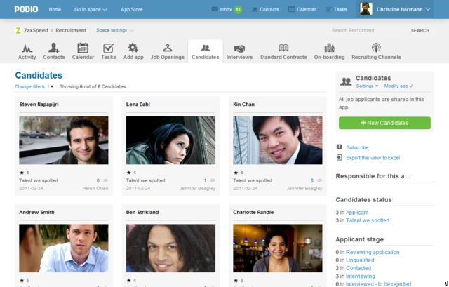Screen dimensions: 449x287
Task: Open the Contacts app icon in toolbar
Action: (x=53, y=48)
